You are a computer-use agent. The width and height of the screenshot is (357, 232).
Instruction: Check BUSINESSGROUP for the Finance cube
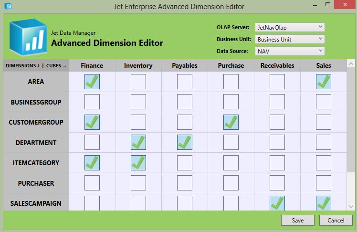click(x=92, y=102)
